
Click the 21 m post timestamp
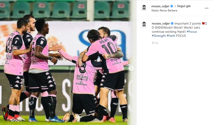point(155,43)
